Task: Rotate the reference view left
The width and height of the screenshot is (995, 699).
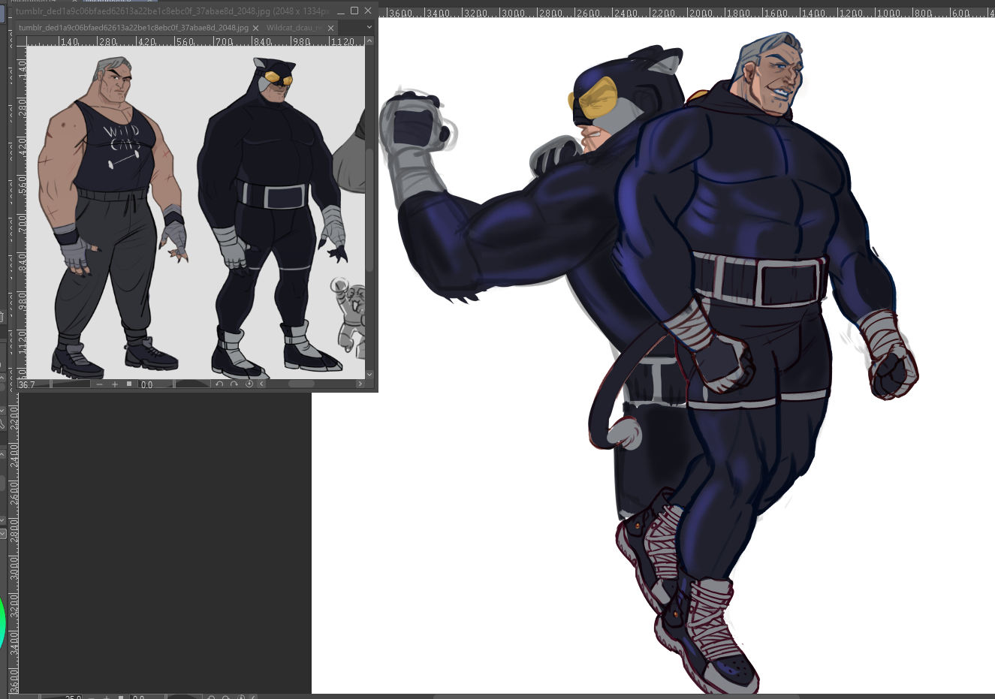Action: [x=219, y=384]
